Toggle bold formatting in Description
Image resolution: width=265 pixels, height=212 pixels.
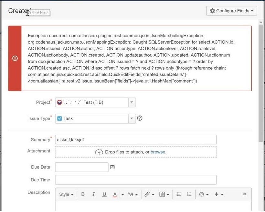(x=83, y=194)
